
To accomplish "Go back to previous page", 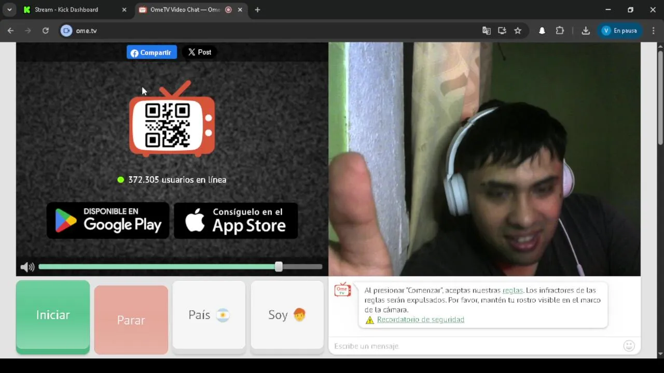I will [x=10, y=31].
